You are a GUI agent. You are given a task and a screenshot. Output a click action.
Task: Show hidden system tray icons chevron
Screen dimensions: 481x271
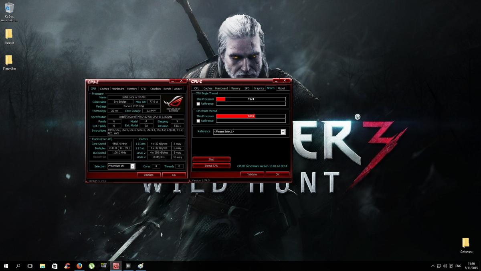[x=432, y=266]
